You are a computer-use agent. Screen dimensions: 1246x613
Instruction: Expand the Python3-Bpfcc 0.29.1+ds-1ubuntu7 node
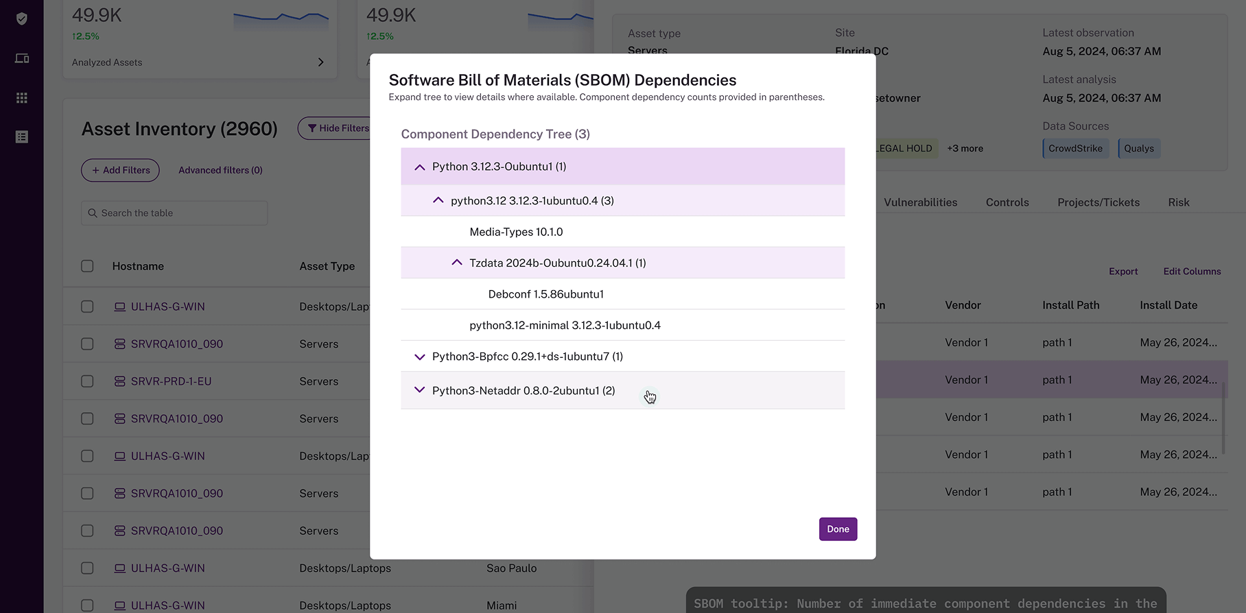420,357
